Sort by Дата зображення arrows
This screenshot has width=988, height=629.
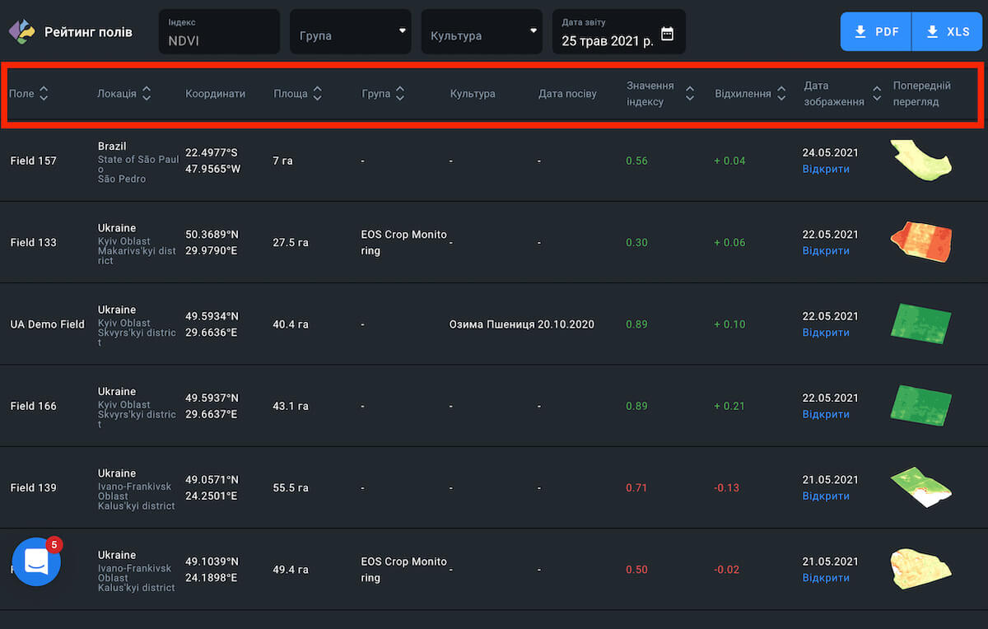pyautogui.click(x=876, y=94)
